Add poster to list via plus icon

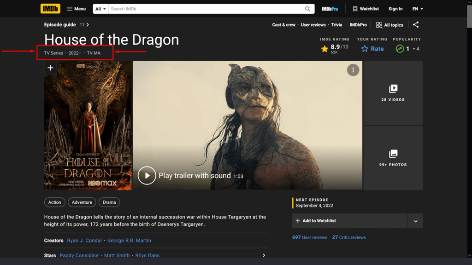coord(50,68)
